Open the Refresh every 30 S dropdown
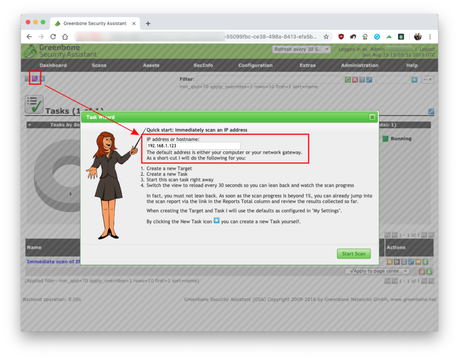This screenshot has width=459, height=359. [301, 49]
